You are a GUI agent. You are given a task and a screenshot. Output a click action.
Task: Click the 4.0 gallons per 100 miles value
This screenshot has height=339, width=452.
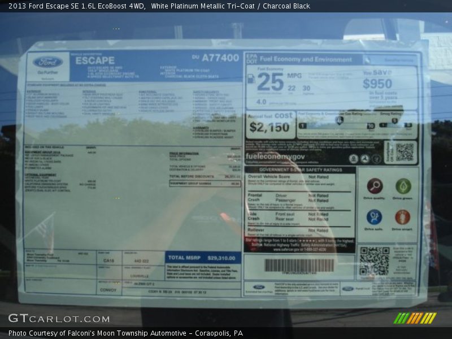click(261, 102)
